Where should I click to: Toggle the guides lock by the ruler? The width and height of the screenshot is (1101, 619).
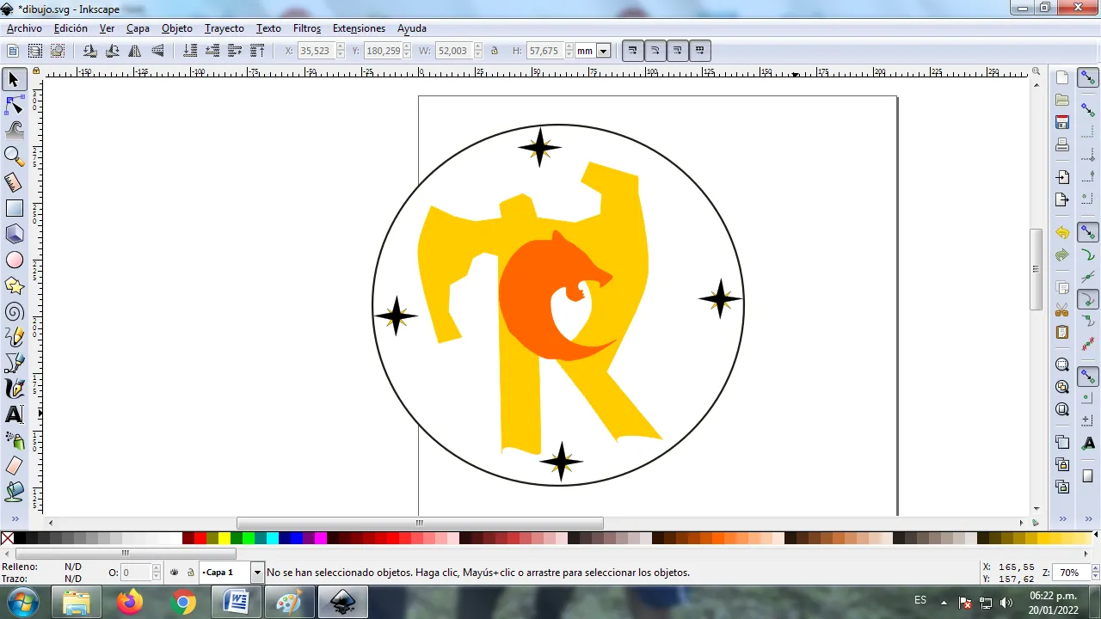pos(36,71)
